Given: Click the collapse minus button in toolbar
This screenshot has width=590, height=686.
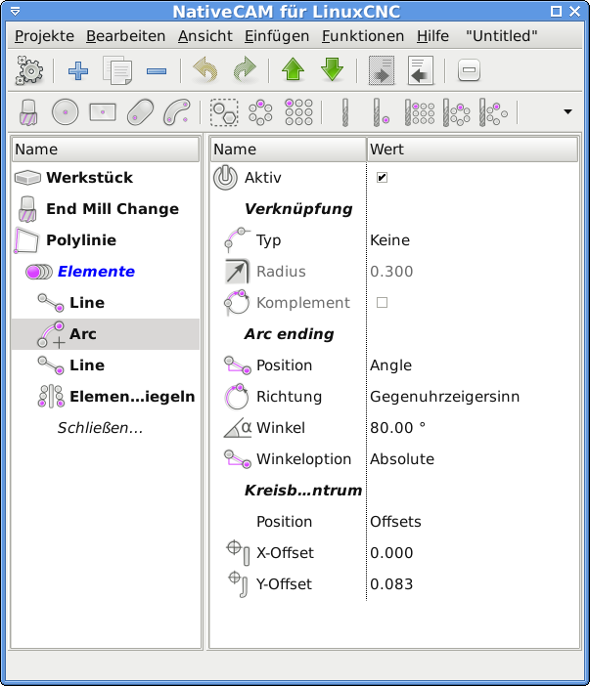Looking at the screenshot, I should pyautogui.click(x=469, y=70).
